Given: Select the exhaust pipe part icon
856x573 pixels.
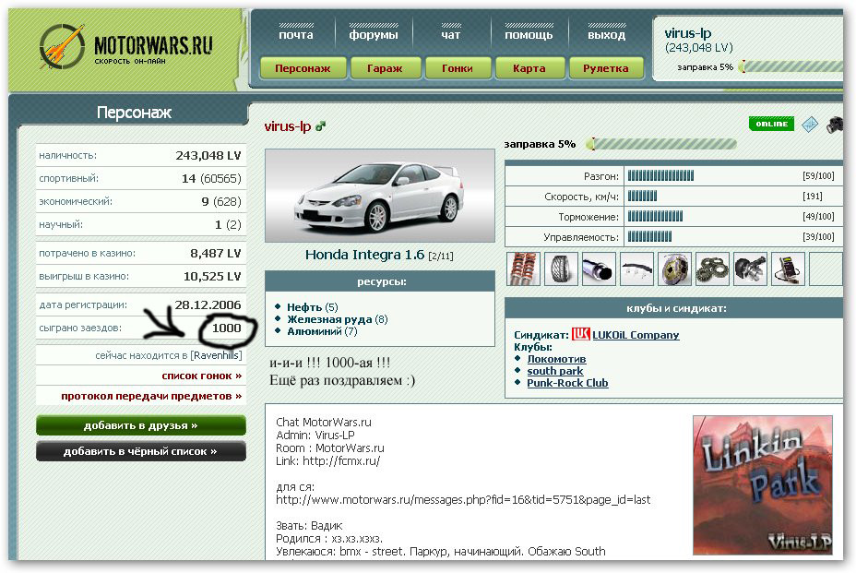Looking at the screenshot, I should point(599,269).
